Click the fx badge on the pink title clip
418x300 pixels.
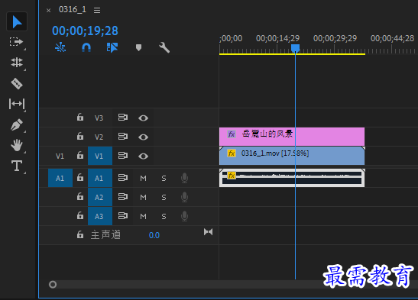(232, 134)
